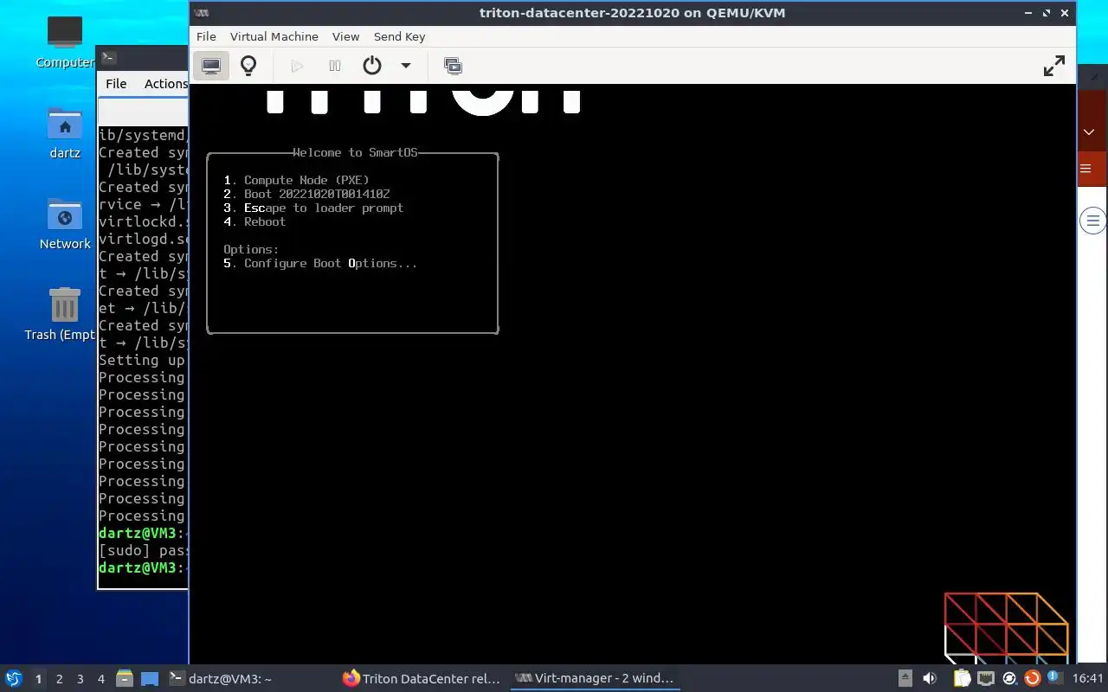This screenshot has width=1108, height=692.
Task: Click boot option Compute Node (PXE)
Action: (x=296, y=180)
